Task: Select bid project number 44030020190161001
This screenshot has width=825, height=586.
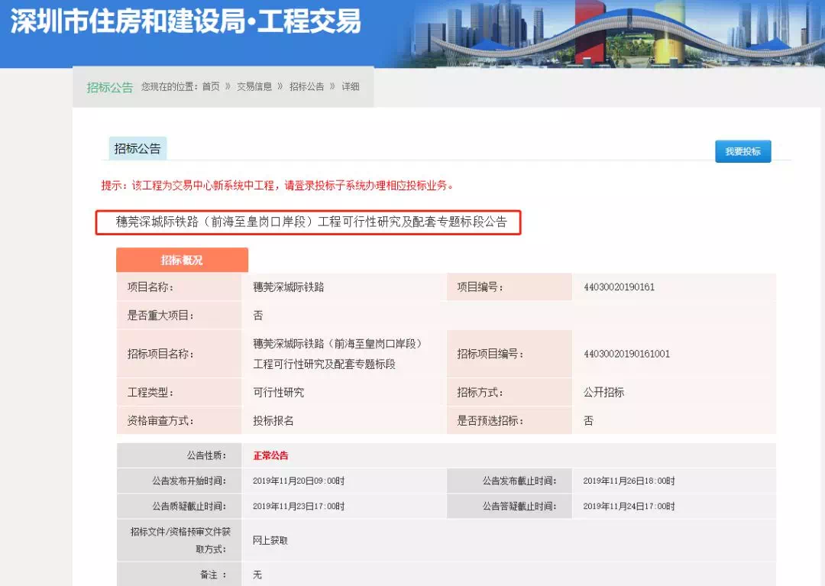Action: pyautogui.click(x=626, y=354)
